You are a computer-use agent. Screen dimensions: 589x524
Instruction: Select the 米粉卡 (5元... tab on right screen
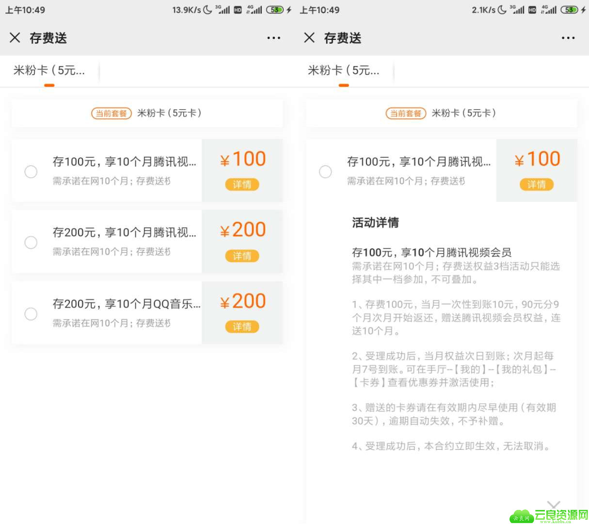coord(344,71)
